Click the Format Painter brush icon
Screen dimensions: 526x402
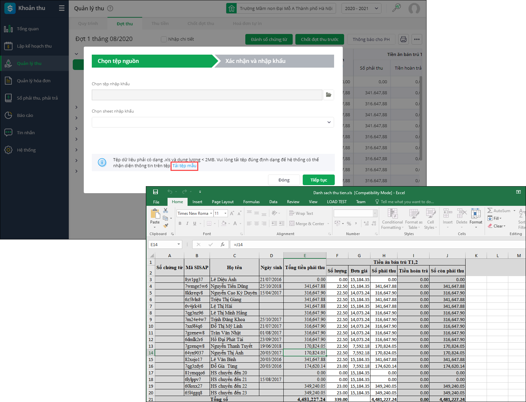(166, 225)
